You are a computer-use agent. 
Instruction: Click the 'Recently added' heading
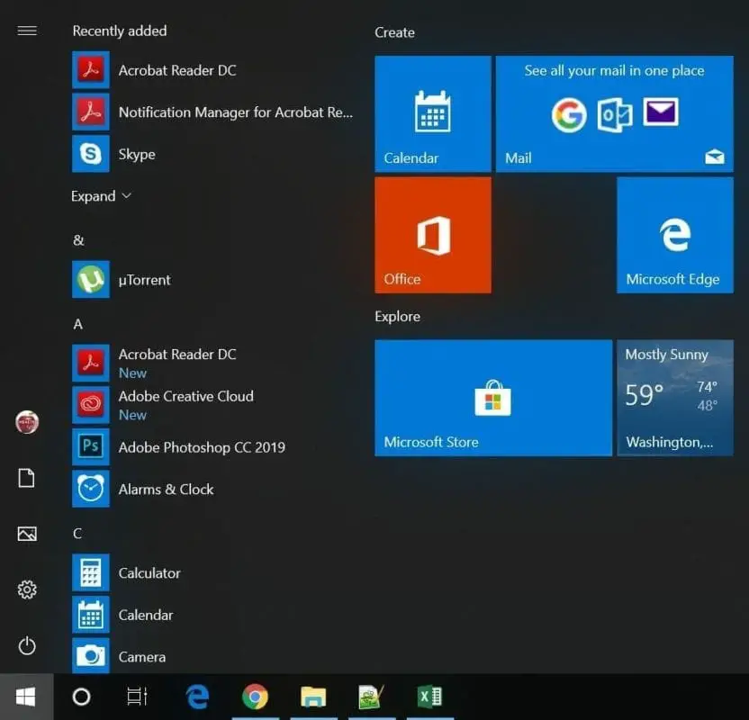120,31
